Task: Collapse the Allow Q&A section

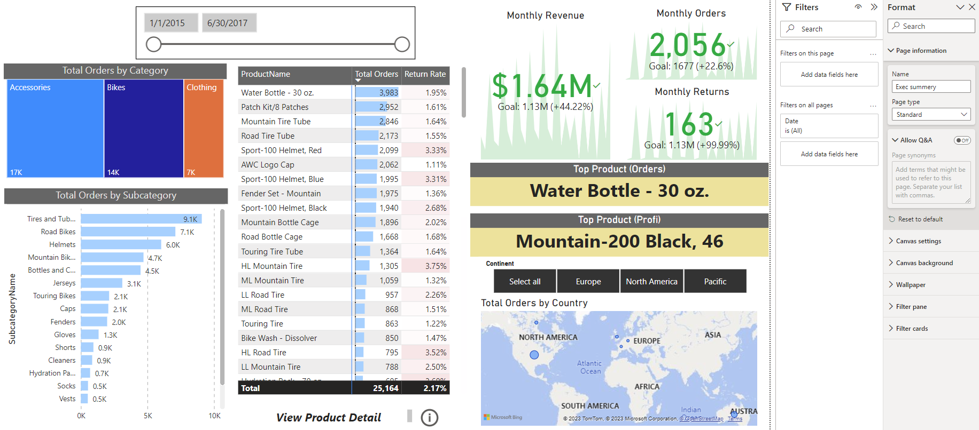Action: (895, 140)
